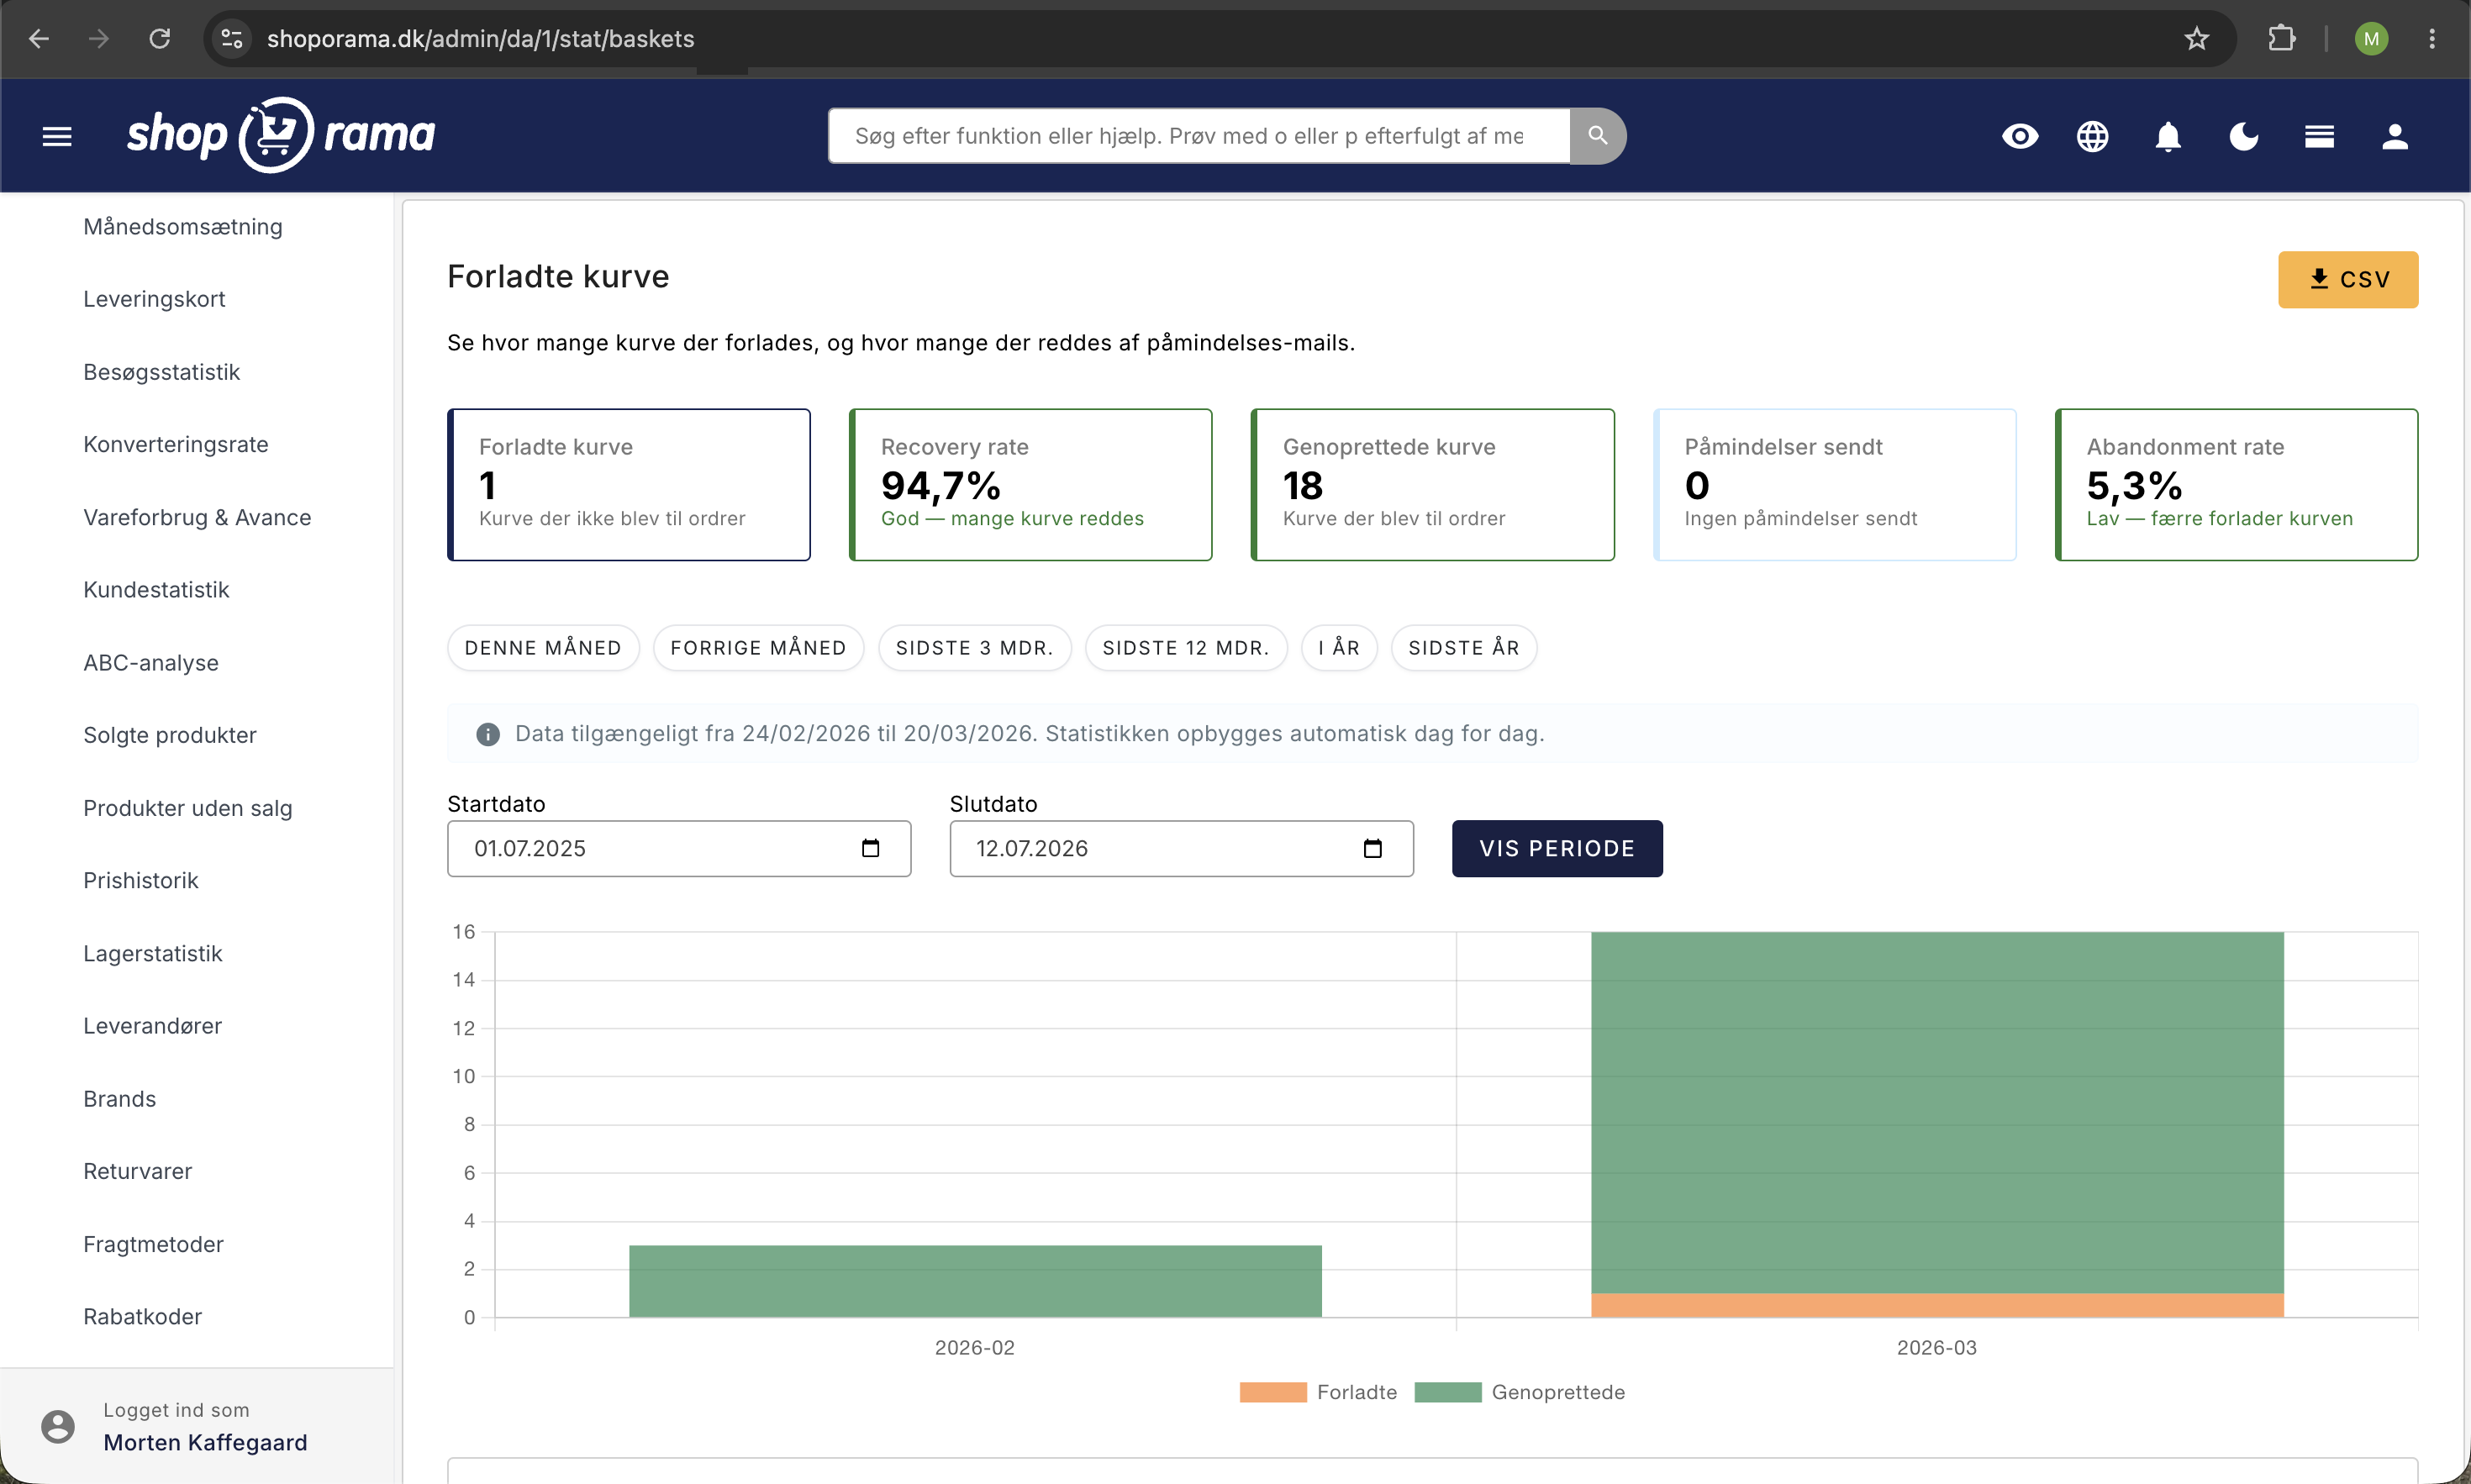Click the search magnifier button
The width and height of the screenshot is (2471, 1484).
pos(1597,135)
